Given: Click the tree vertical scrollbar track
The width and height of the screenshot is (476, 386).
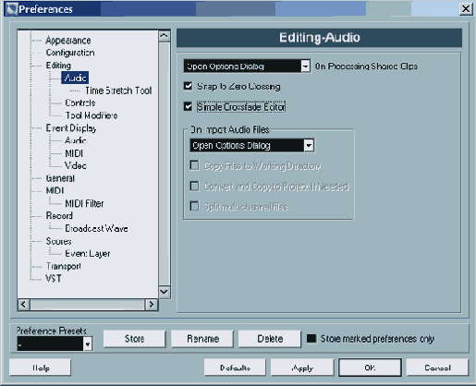Looking at the screenshot, I should 165,163.
